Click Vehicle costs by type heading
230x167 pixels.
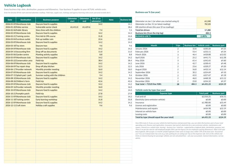[x=150, y=90]
